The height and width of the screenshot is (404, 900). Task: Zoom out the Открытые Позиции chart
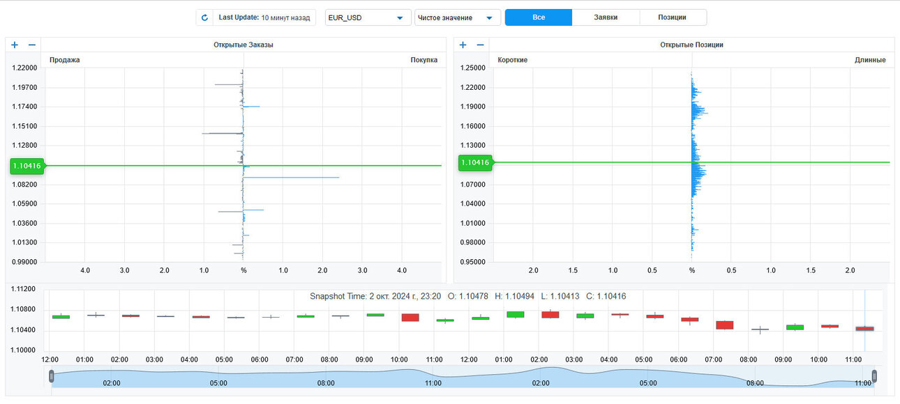480,45
